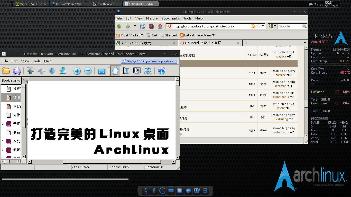Open the Tools menu in Foxit Reader
Screen dimensions: 351x197
(x=36, y=61)
